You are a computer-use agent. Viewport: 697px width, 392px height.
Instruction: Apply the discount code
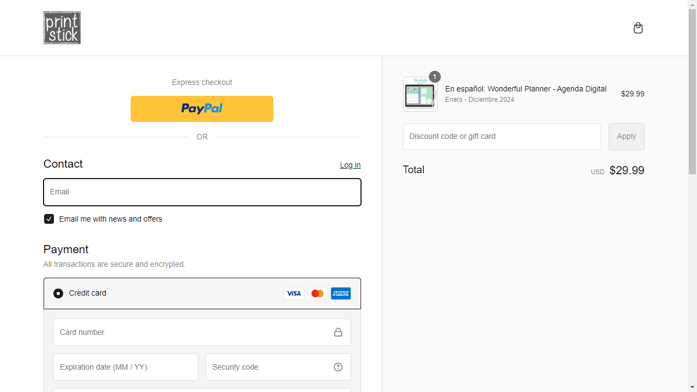627,137
